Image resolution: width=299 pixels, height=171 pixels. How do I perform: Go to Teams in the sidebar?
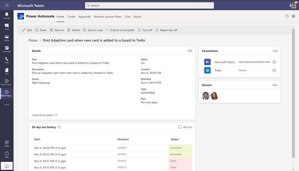click(7, 38)
